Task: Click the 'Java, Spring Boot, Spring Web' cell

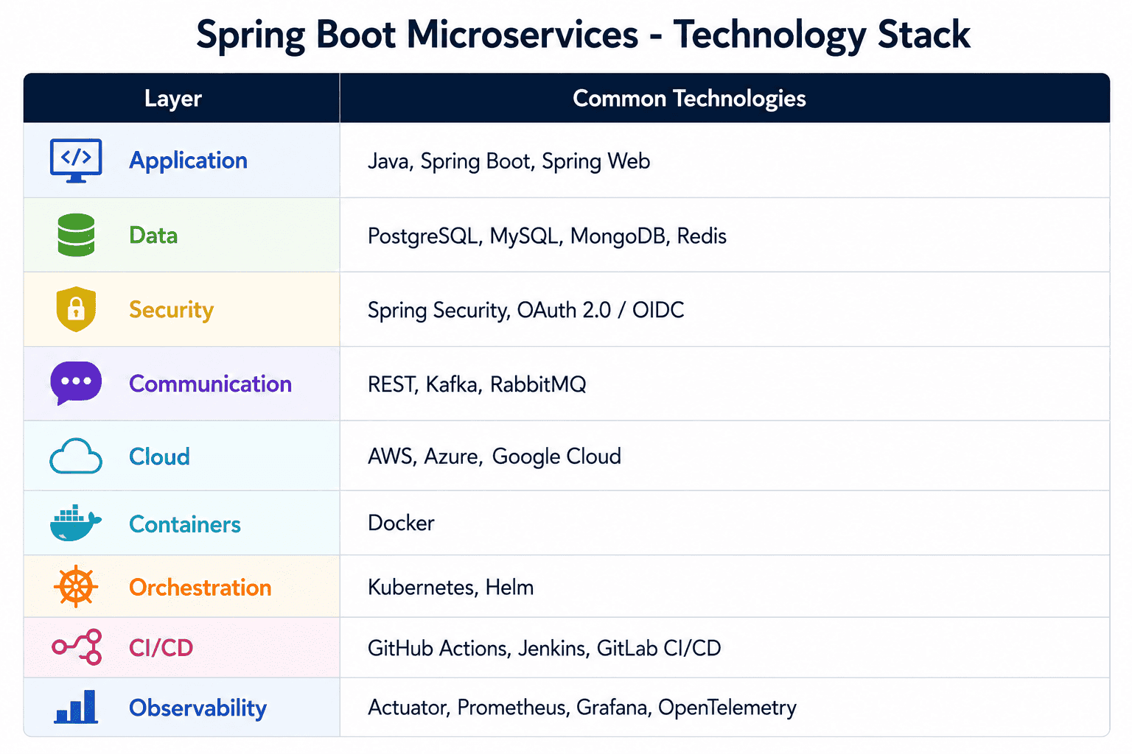Action: coord(724,161)
